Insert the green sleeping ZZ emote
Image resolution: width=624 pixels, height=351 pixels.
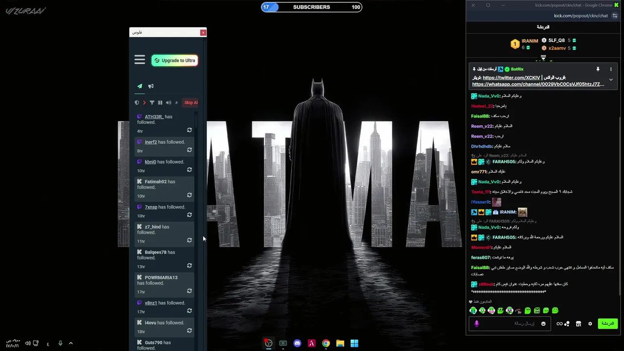tap(500, 311)
